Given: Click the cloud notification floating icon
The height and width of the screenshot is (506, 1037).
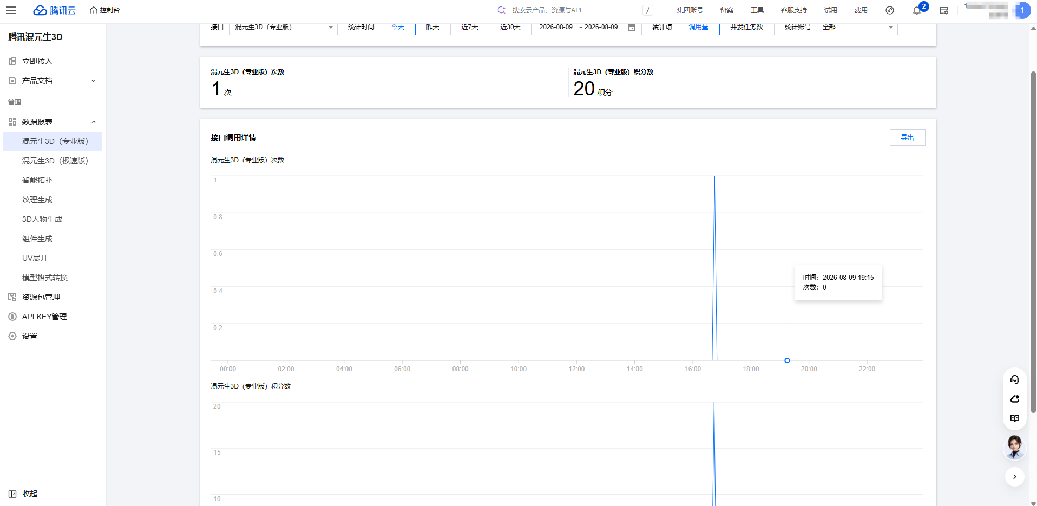Looking at the screenshot, I should 1015,399.
